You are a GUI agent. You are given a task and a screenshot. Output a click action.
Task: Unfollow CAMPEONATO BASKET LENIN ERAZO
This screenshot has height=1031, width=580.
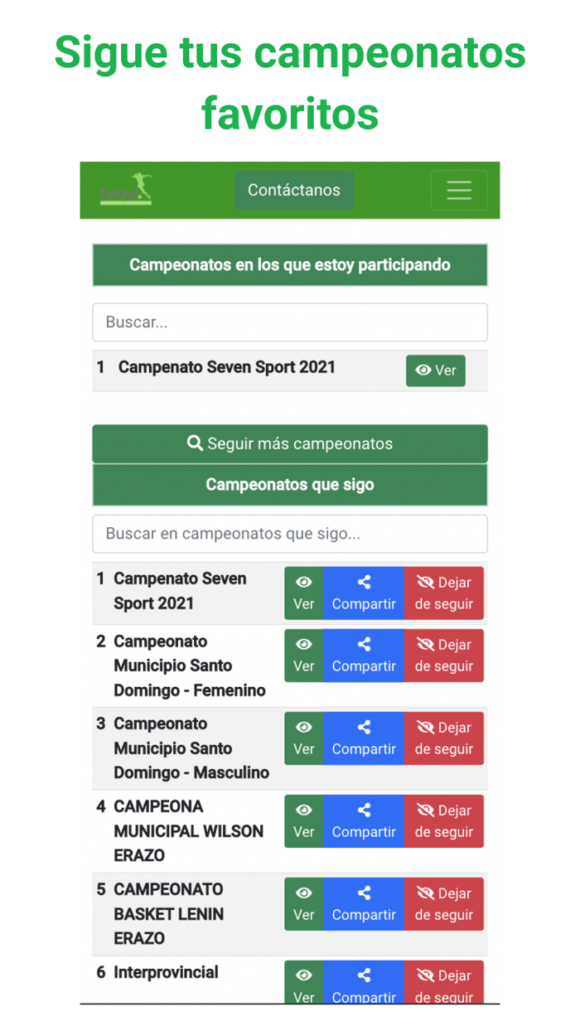point(444,903)
